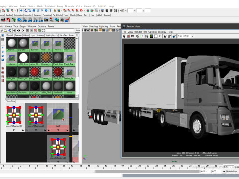Click the gray cube shelf icon
The image size is (239, 179).
coord(62,20)
